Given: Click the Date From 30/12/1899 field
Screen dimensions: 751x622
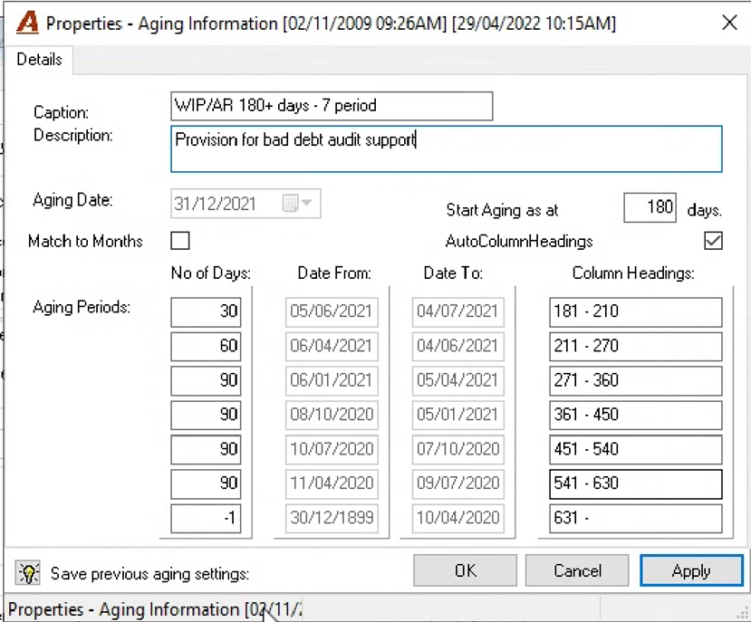Looking at the screenshot, I should pos(332,518).
